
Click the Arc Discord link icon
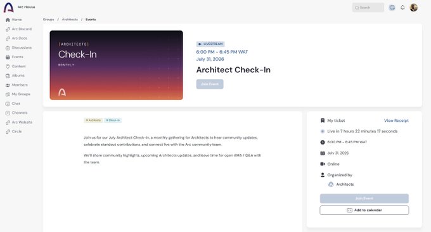(x=8, y=29)
